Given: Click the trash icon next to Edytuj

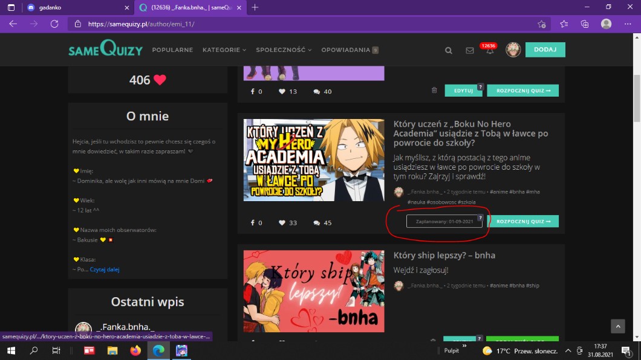Looking at the screenshot, I should click(x=434, y=91).
